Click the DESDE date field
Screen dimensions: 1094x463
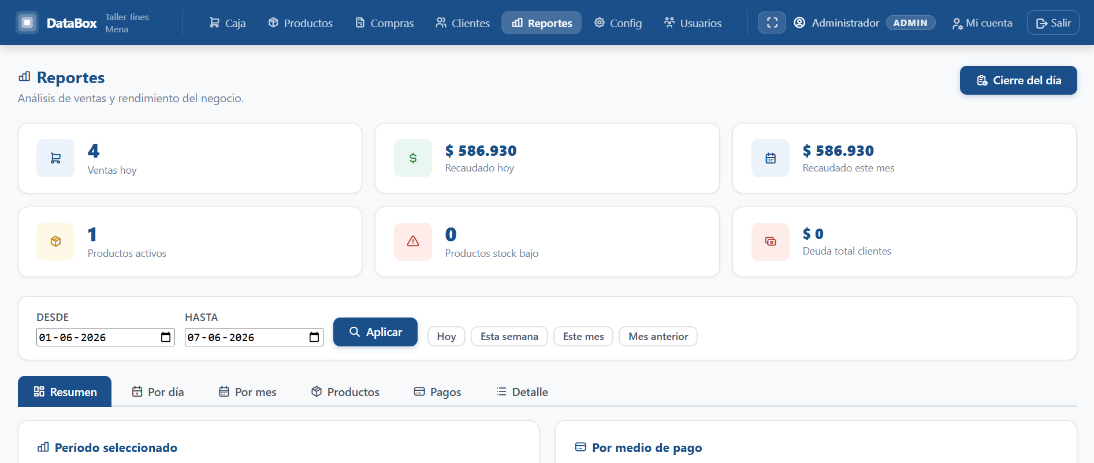105,337
